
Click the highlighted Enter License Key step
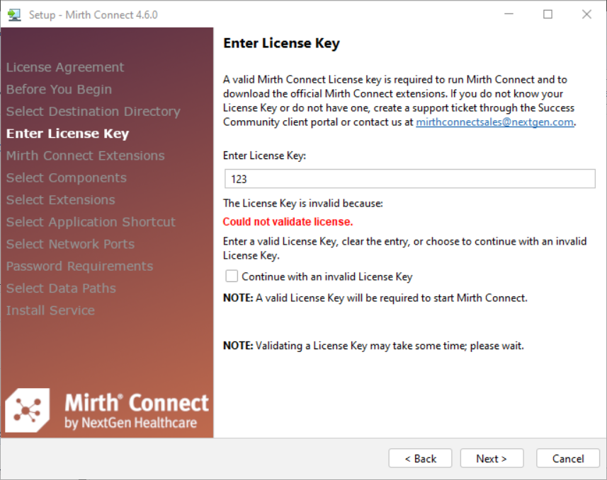[67, 134]
